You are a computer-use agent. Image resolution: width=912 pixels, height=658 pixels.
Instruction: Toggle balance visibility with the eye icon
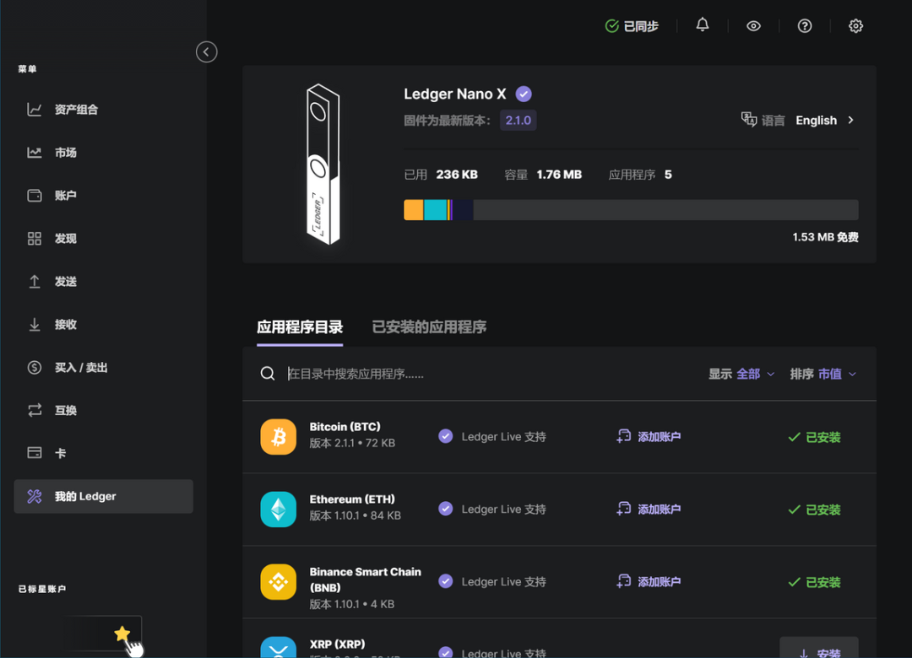pos(753,25)
